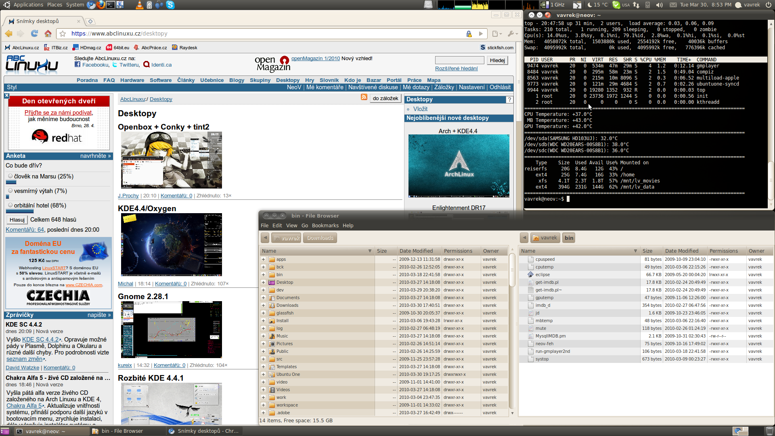Open the Raydesk bookmark
Image resolution: width=775 pixels, height=436 pixels.
[x=184, y=48]
